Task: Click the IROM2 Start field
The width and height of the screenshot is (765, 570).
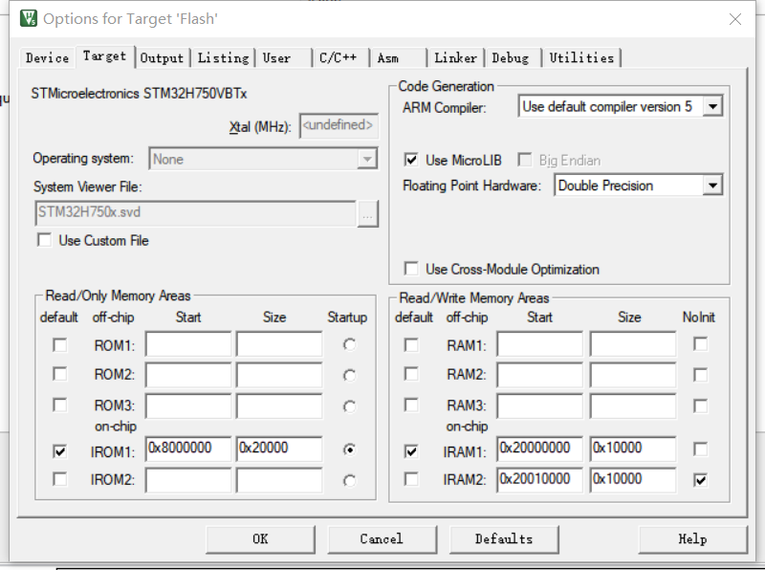Action: coord(188,480)
